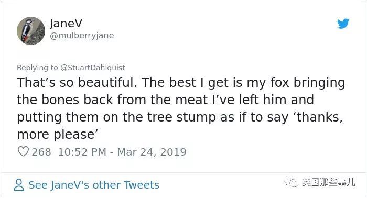
Task: Click the WeChat watermark logo
Action: tap(291, 182)
